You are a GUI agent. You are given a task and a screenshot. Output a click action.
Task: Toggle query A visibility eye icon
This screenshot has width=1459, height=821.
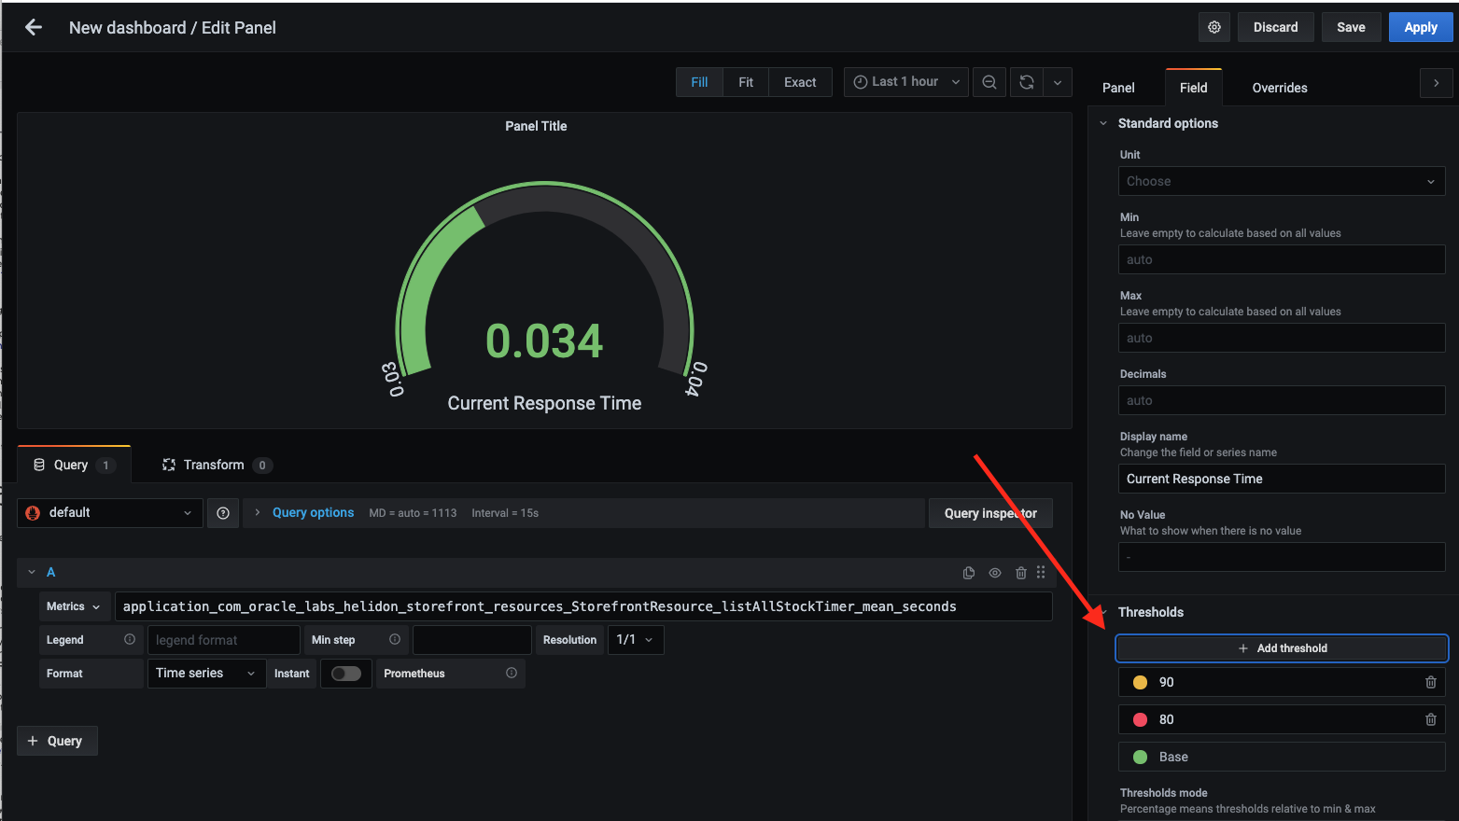coord(995,573)
